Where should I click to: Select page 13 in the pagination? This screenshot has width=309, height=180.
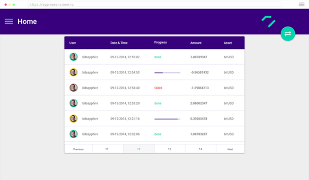tap(169, 149)
